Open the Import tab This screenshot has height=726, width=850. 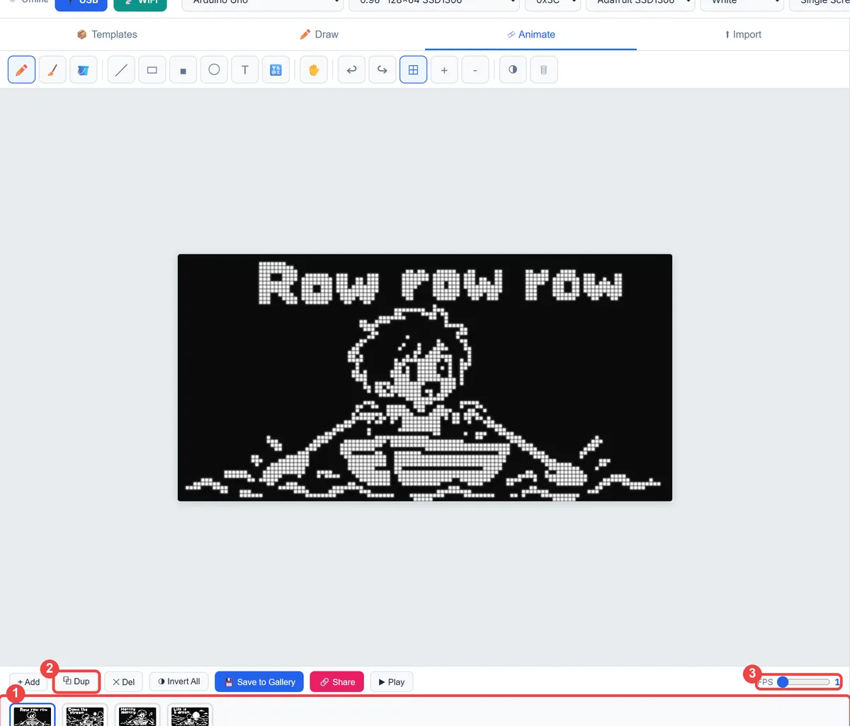743,34
